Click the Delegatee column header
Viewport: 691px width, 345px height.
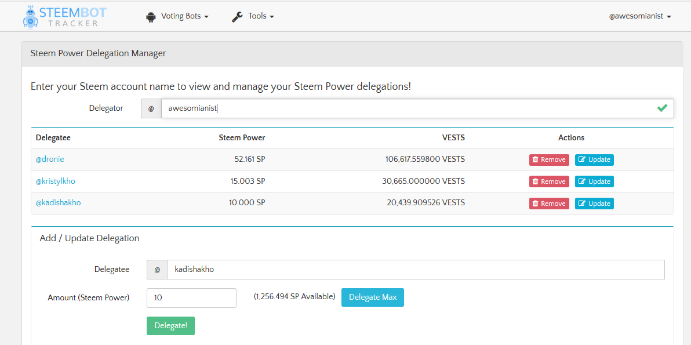click(x=53, y=137)
